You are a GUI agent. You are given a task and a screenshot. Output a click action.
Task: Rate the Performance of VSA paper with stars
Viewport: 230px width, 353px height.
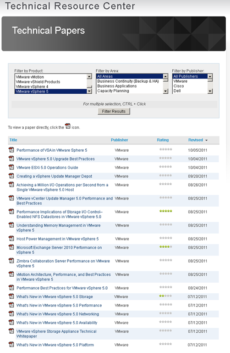[x=165, y=149]
